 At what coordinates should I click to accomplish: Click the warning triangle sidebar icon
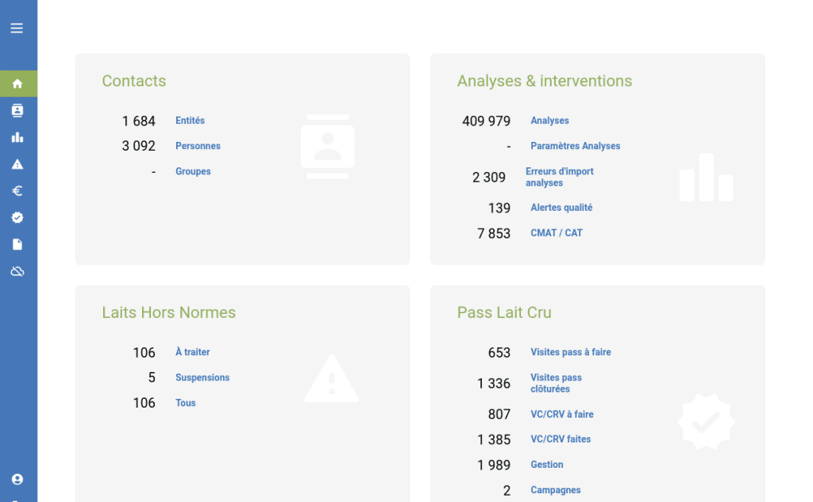(x=17, y=164)
